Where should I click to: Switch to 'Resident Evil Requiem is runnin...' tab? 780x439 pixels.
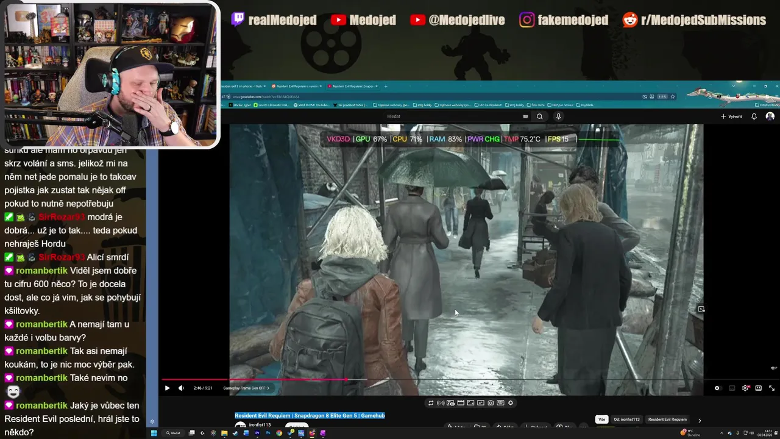tap(296, 86)
